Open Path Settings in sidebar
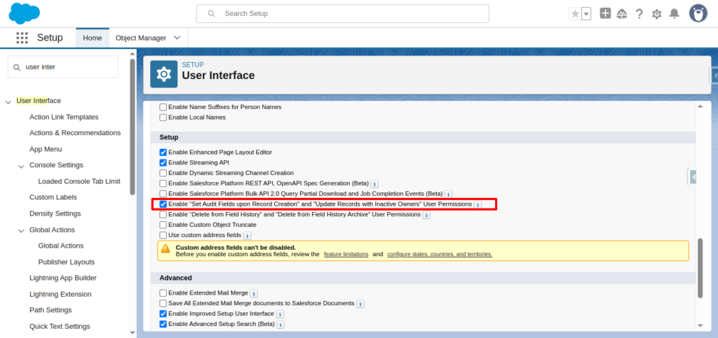The width and height of the screenshot is (718, 338). click(x=50, y=310)
